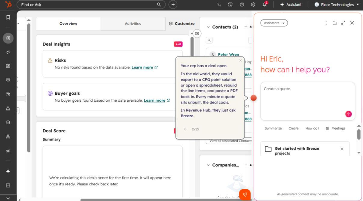Click the Breeze panel scroll up arrow
This screenshot has width=363, height=201.
359,126
